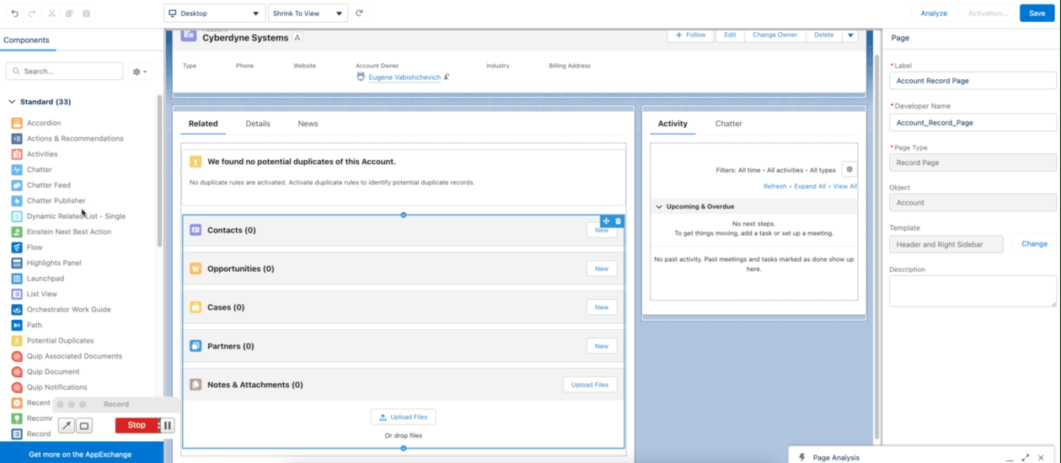Search components input field
The image size is (1061, 463).
click(65, 72)
